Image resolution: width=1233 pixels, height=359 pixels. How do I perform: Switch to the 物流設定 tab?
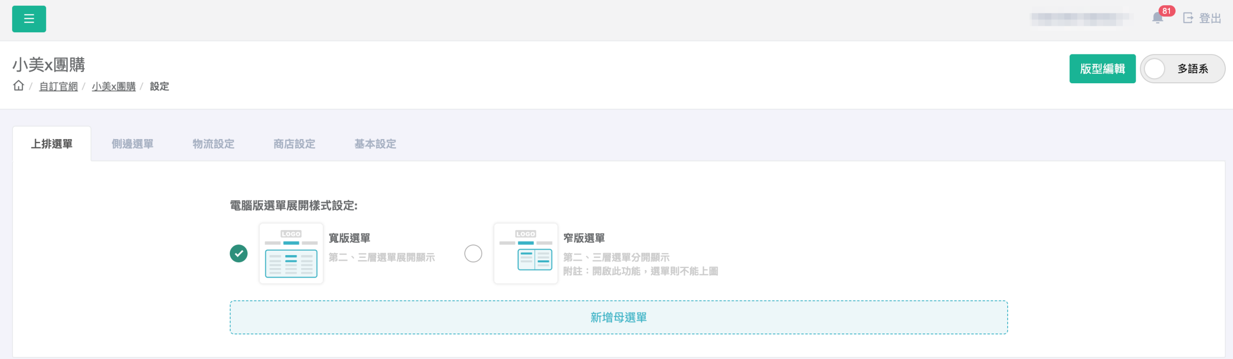pyautogui.click(x=213, y=144)
